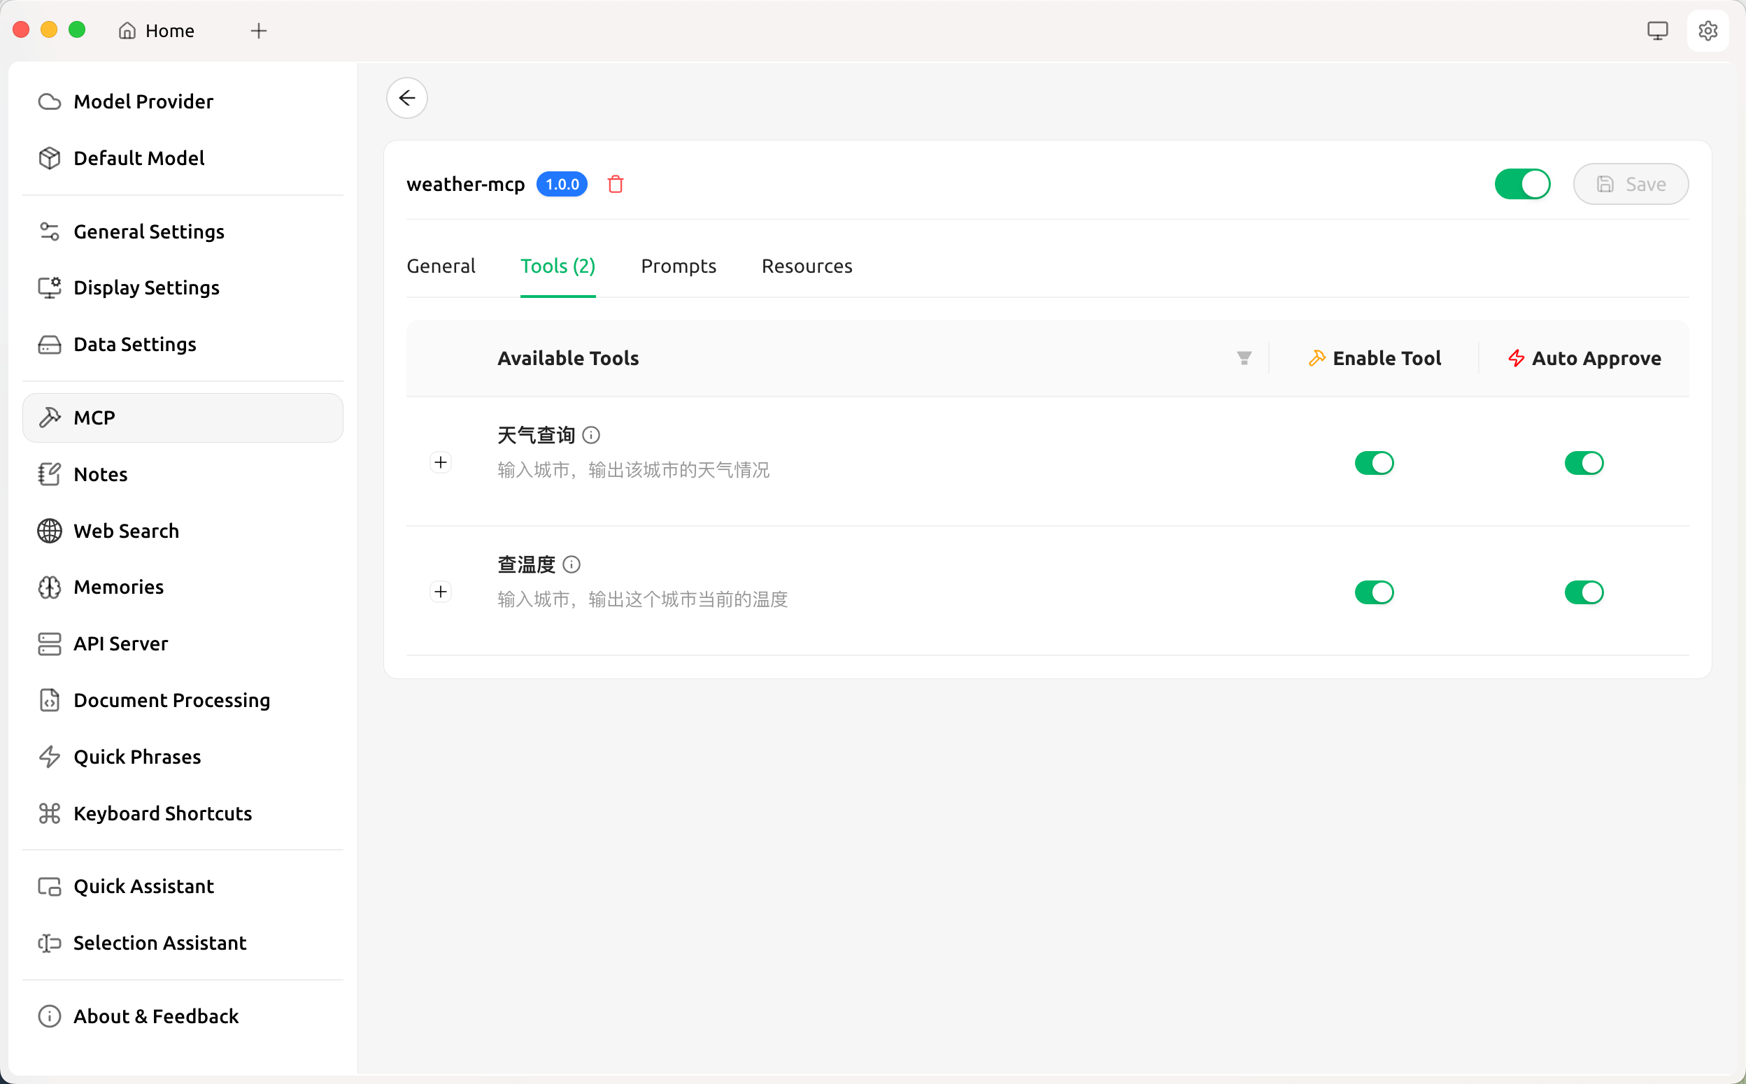Open the settings gear icon in title bar
Screen dimensions: 1746x1084
(x=1708, y=31)
